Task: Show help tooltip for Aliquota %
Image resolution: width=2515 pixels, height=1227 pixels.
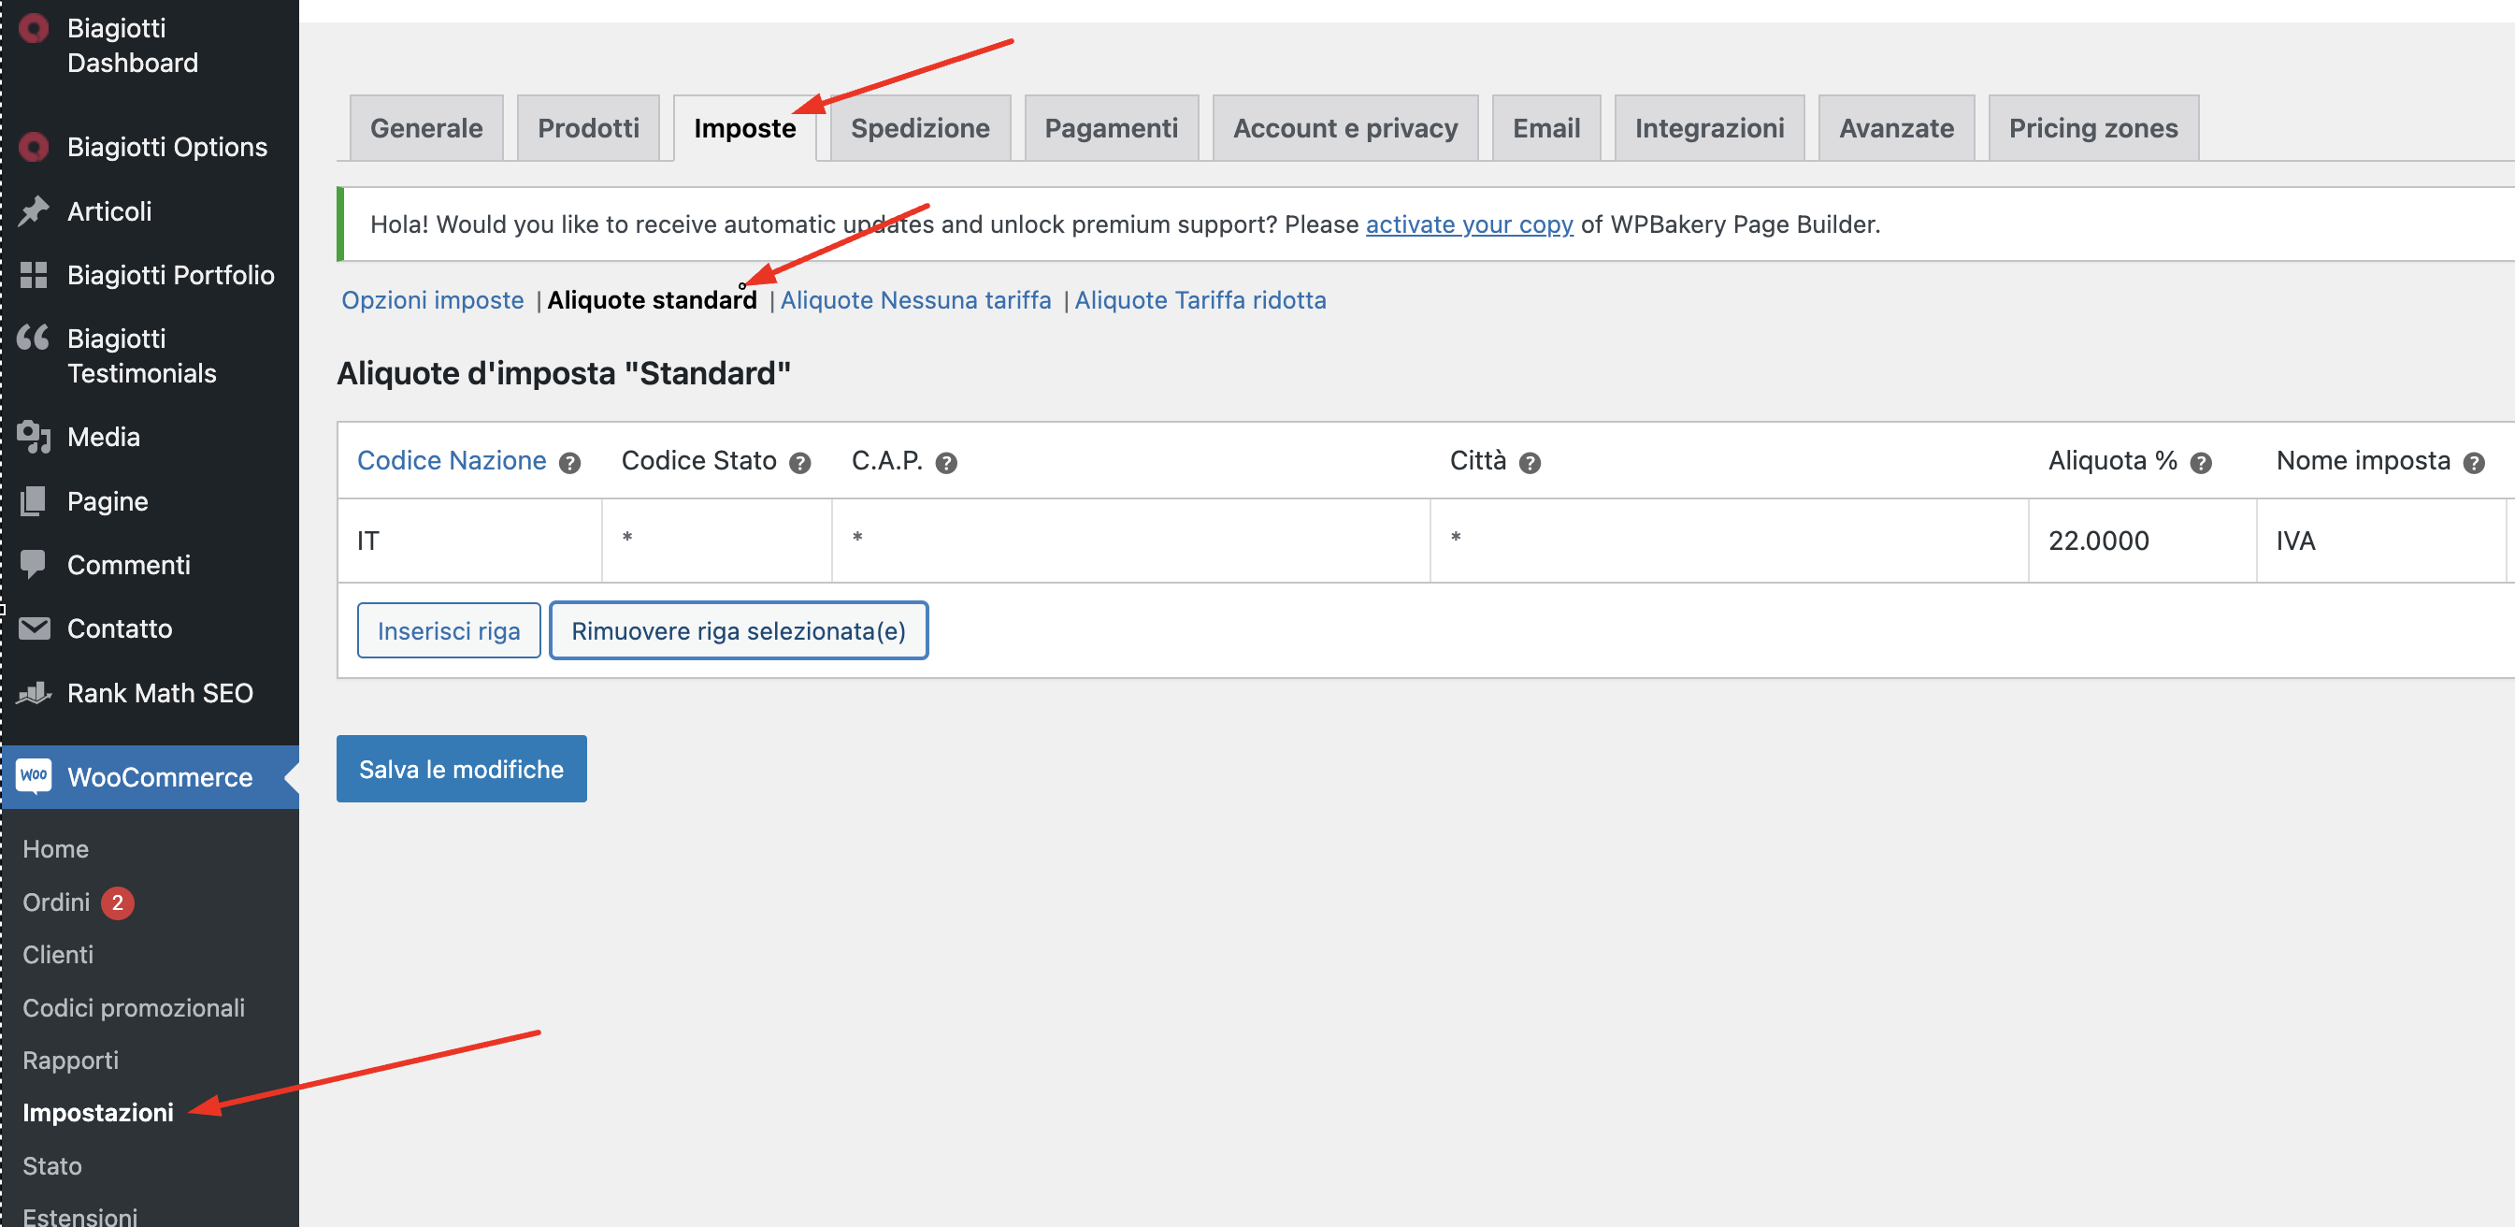Action: tap(2201, 463)
